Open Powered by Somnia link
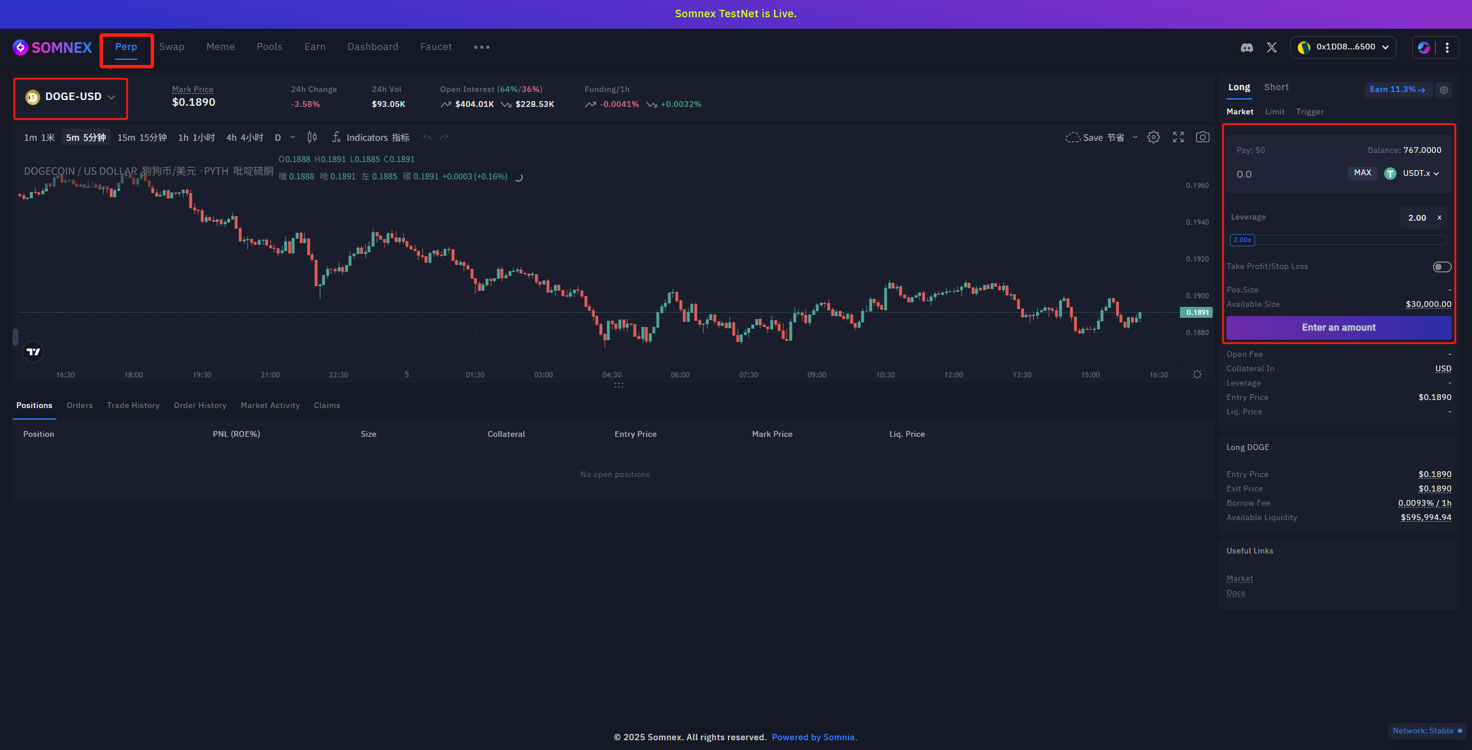Viewport: 1472px width, 750px height. pyautogui.click(x=814, y=737)
